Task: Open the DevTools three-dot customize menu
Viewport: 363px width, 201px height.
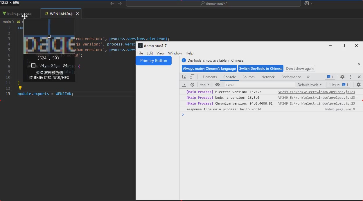Action: point(351,77)
